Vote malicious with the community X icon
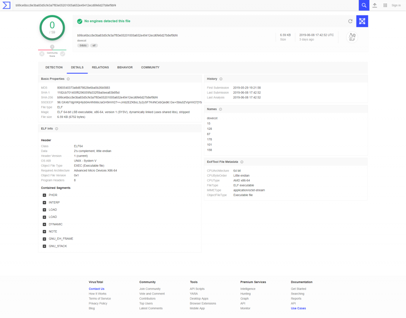406x318 pixels. point(42,54)
